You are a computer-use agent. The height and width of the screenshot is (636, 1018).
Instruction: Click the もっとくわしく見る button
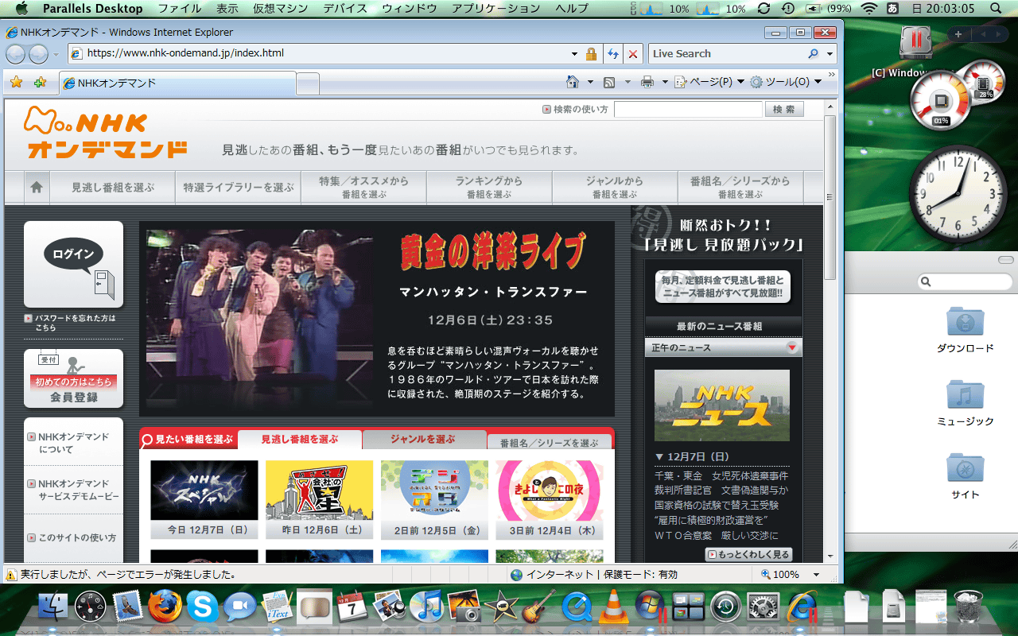[x=748, y=554]
